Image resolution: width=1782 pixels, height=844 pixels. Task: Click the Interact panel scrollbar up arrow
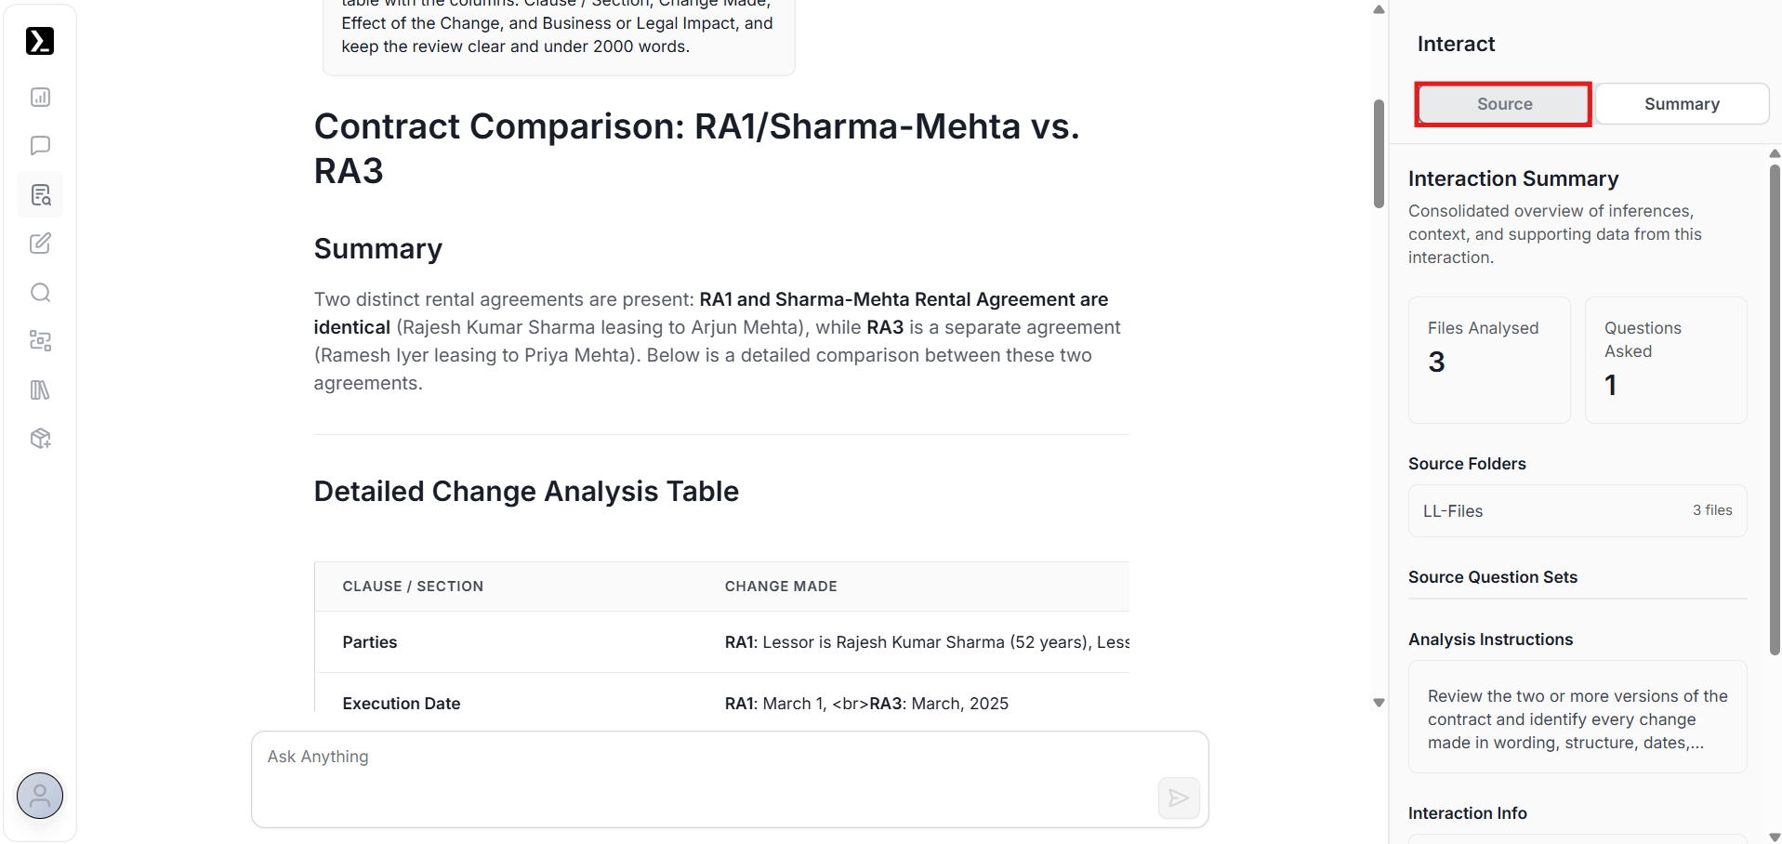tap(1775, 153)
